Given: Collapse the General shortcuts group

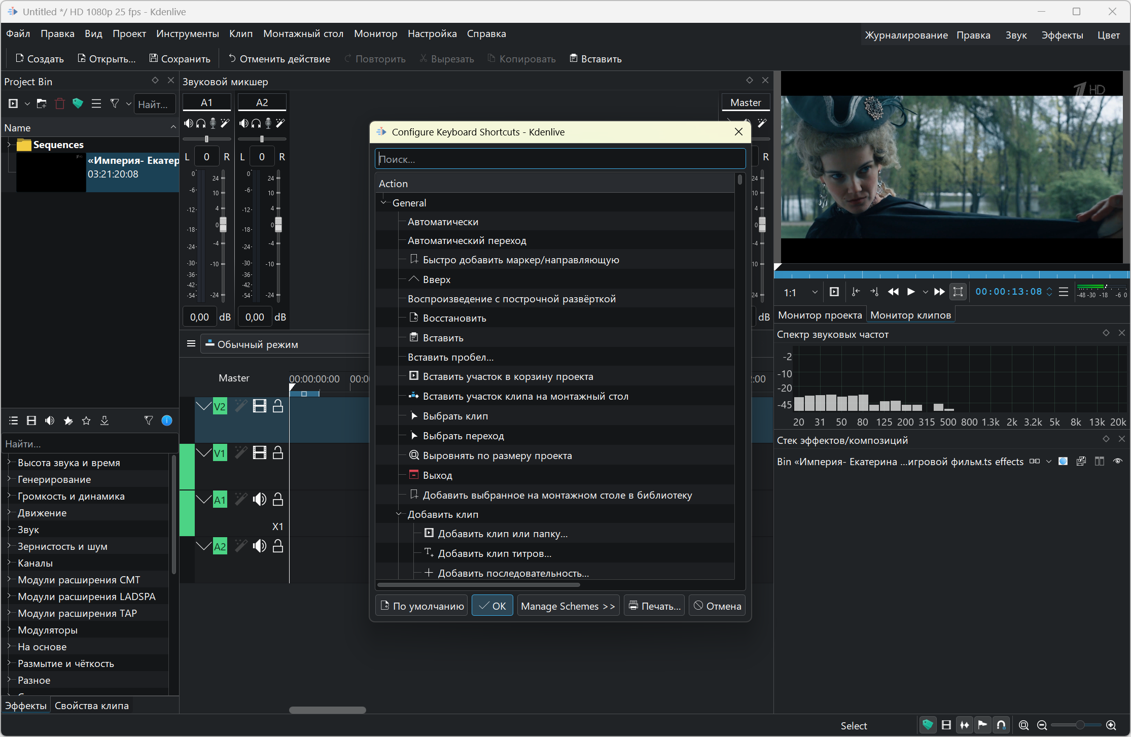Looking at the screenshot, I should pos(383,202).
